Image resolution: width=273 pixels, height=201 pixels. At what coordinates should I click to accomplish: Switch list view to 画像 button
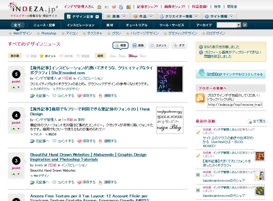(138, 45)
